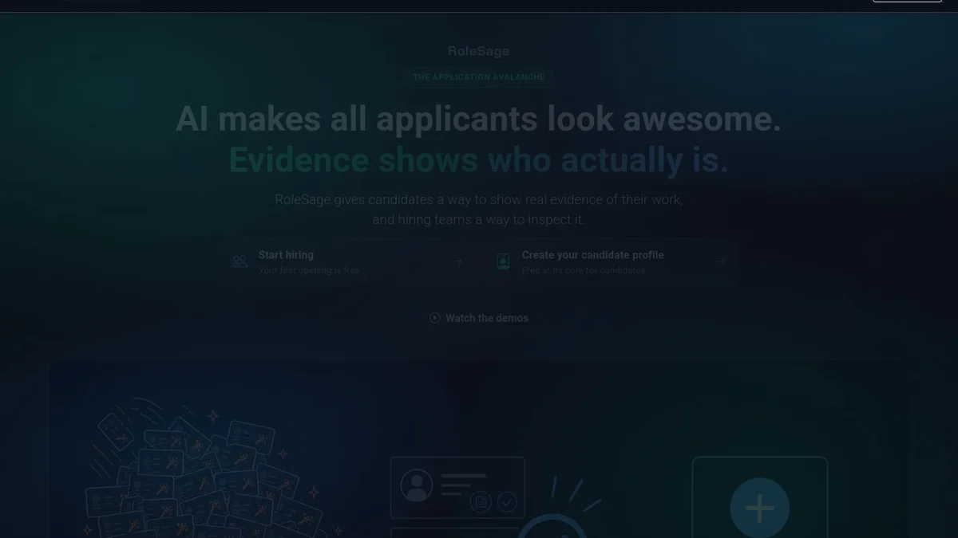This screenshot has width=958, height=538.
Task: Open Create your candidate profile card
Action: [609, 262]
